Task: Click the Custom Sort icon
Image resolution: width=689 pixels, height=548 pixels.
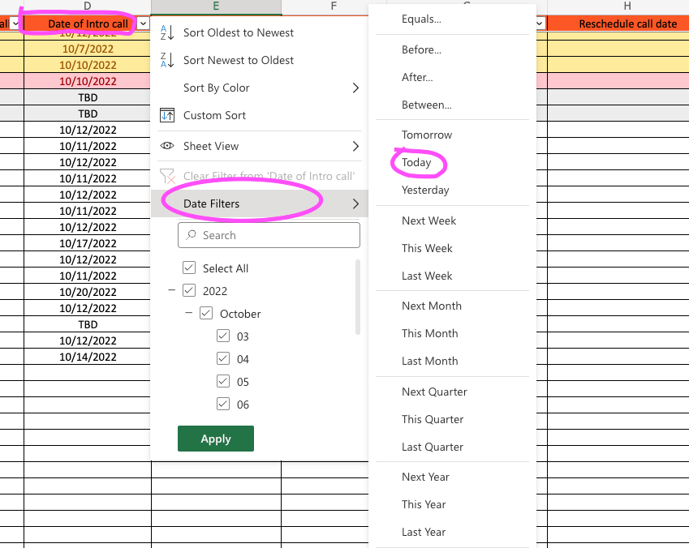Action: 167,115
